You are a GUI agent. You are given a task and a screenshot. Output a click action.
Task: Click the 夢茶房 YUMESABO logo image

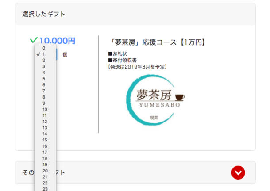coord(154,101)
